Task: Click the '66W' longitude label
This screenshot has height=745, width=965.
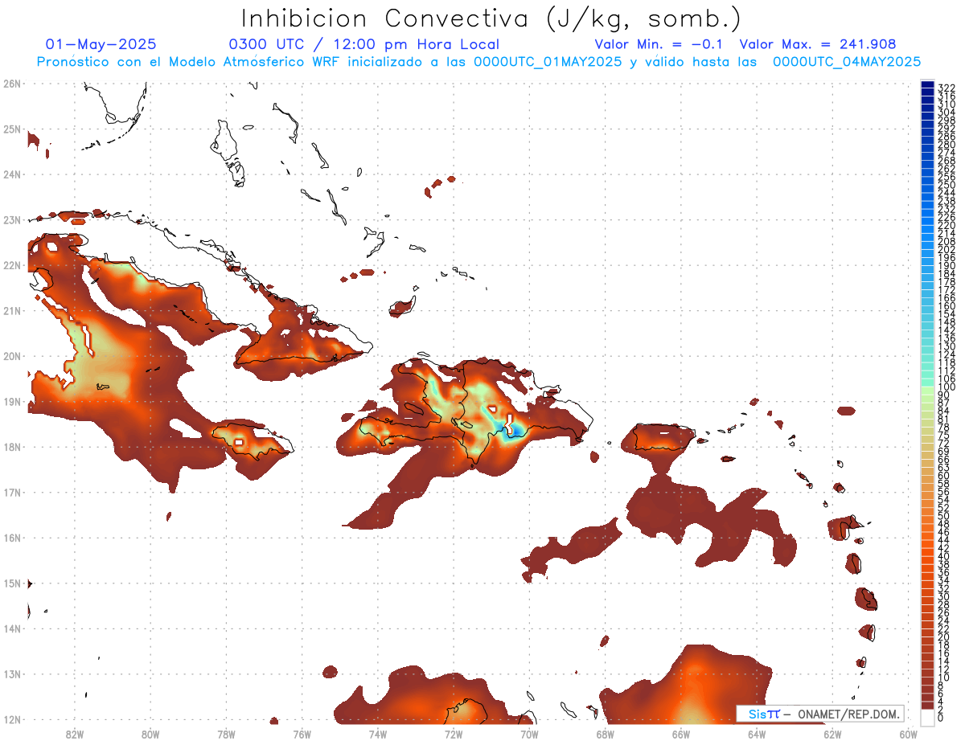Action: tap(681, 733)
